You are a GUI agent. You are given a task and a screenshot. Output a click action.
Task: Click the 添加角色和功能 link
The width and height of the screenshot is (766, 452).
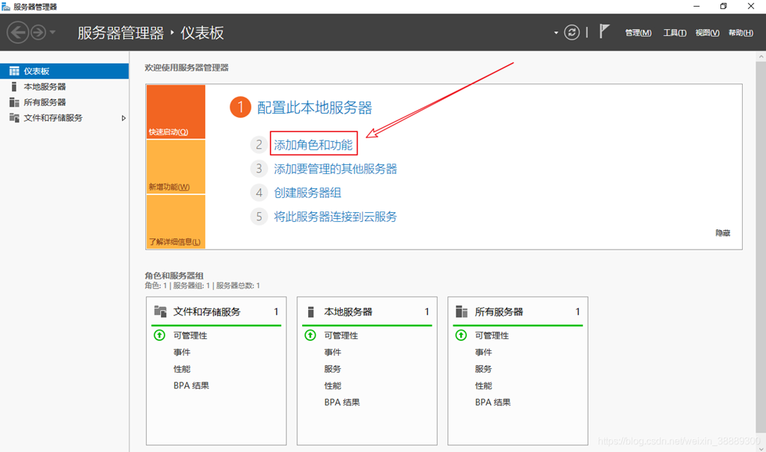pyautogui.click(x=313, y=145)
